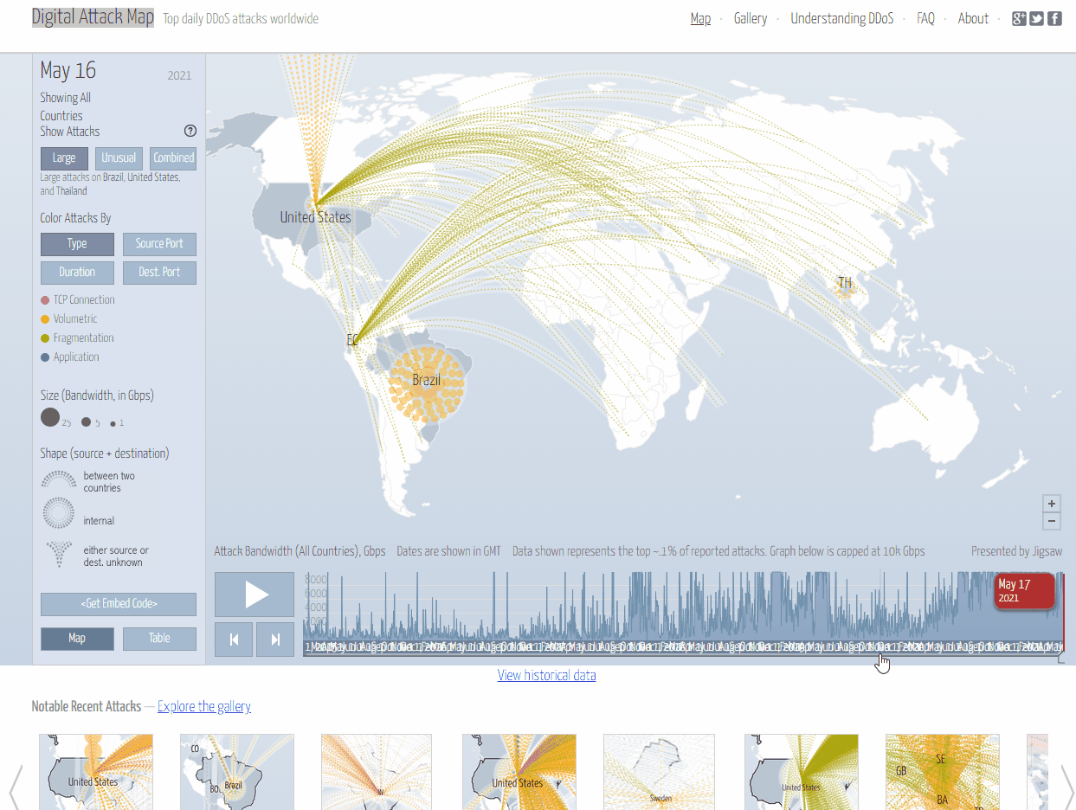
Task: Select the TCP Connection legend dot
Action: [45, 300]
